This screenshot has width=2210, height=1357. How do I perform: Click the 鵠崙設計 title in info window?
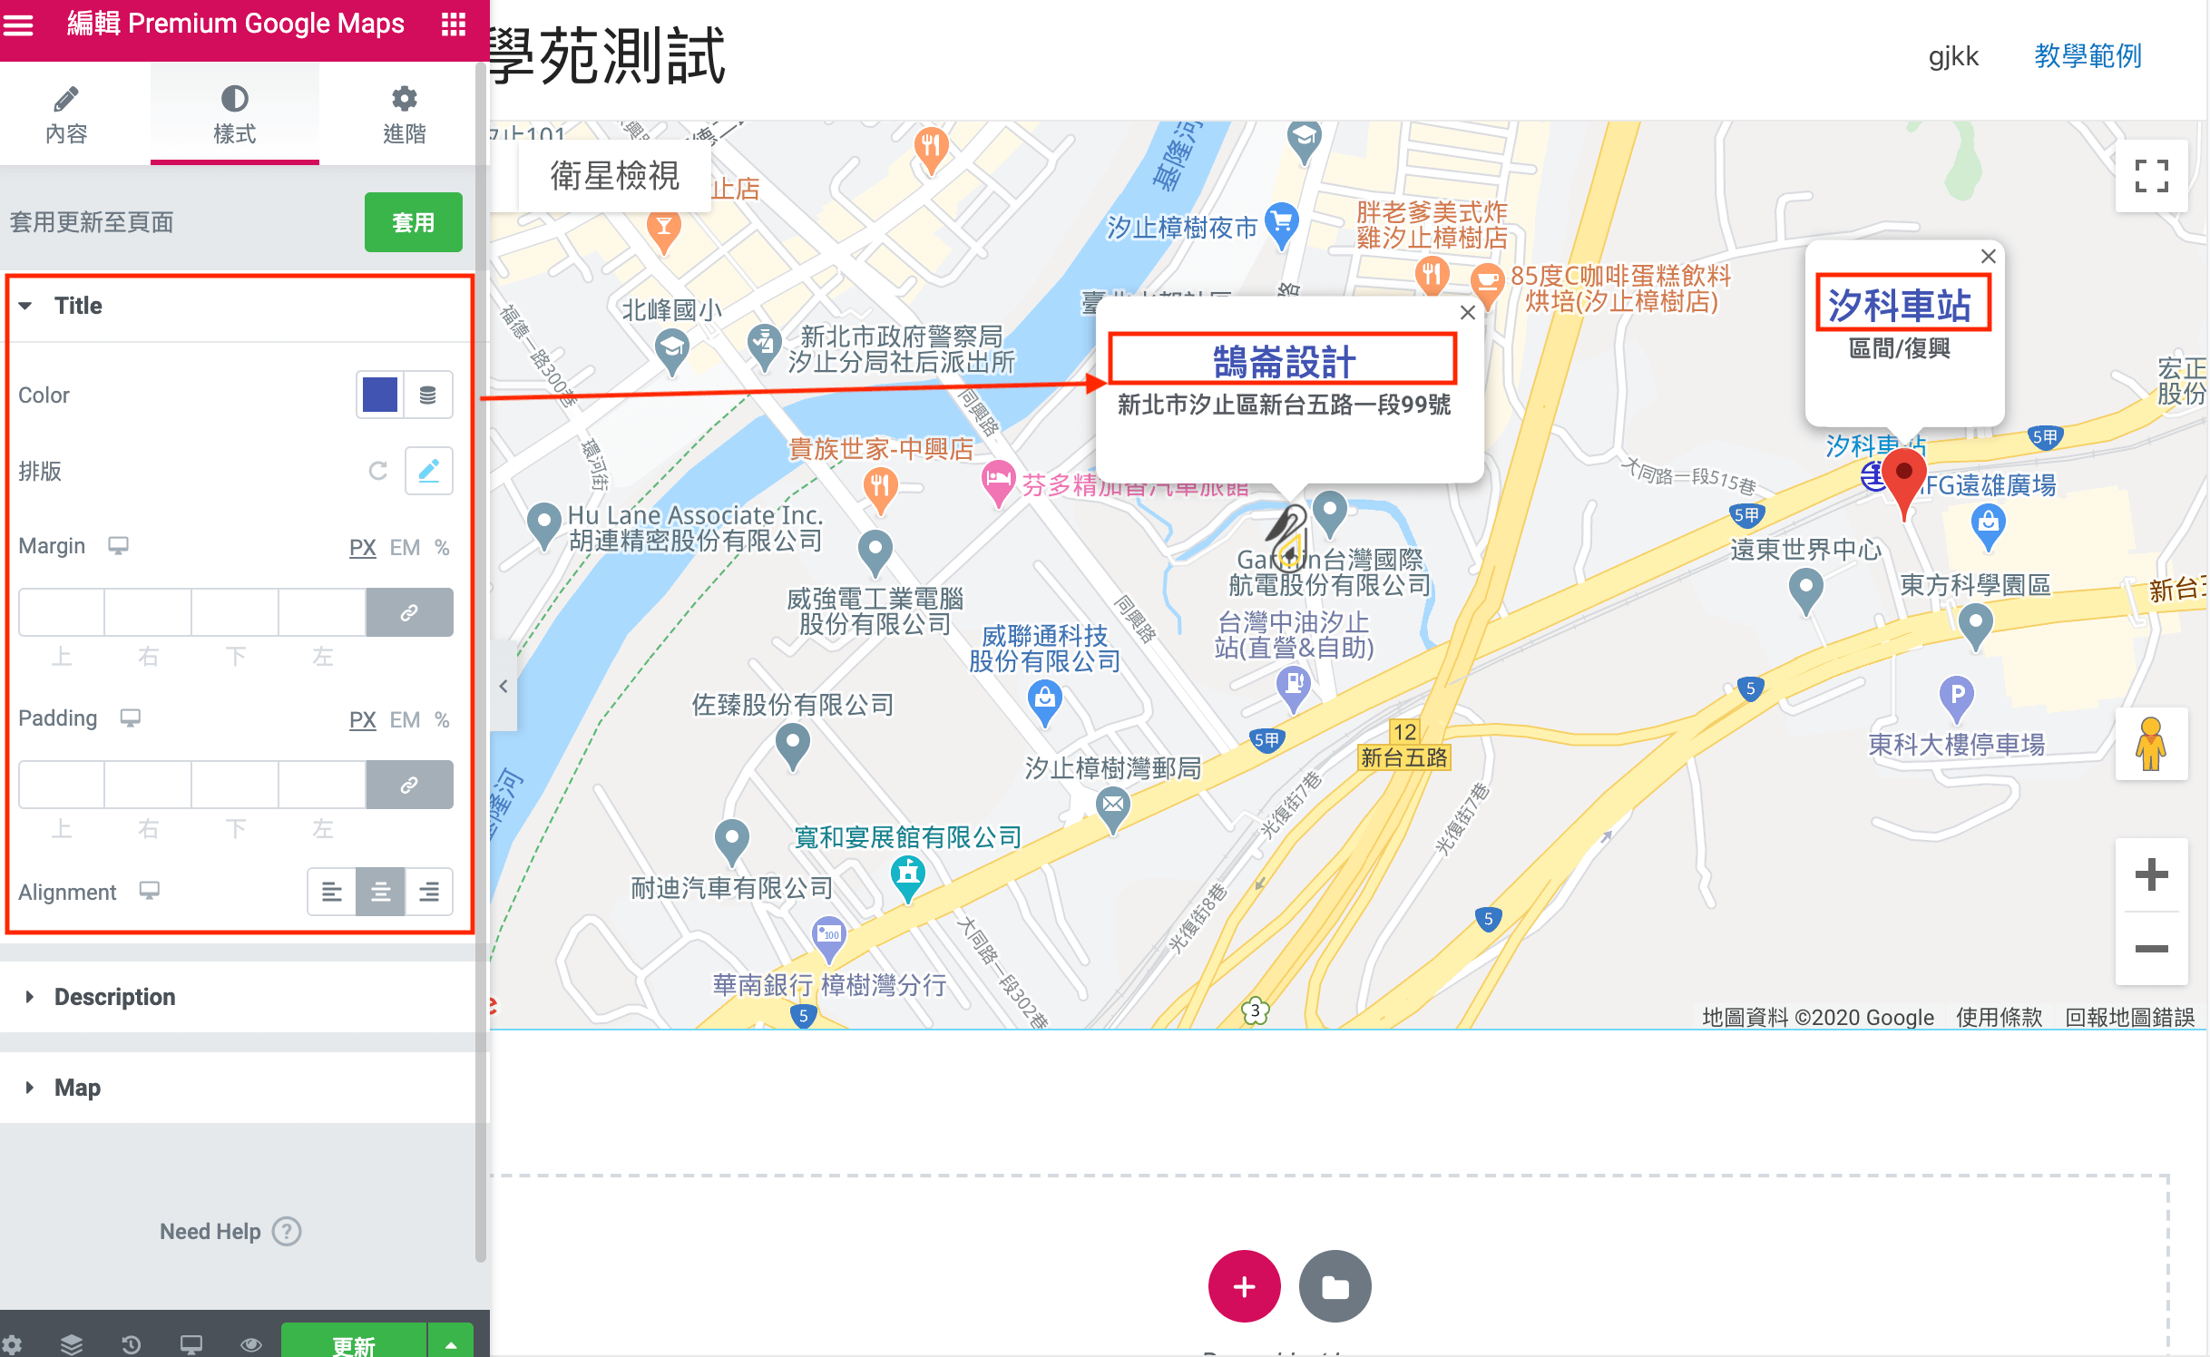[x=1284, y=360]
